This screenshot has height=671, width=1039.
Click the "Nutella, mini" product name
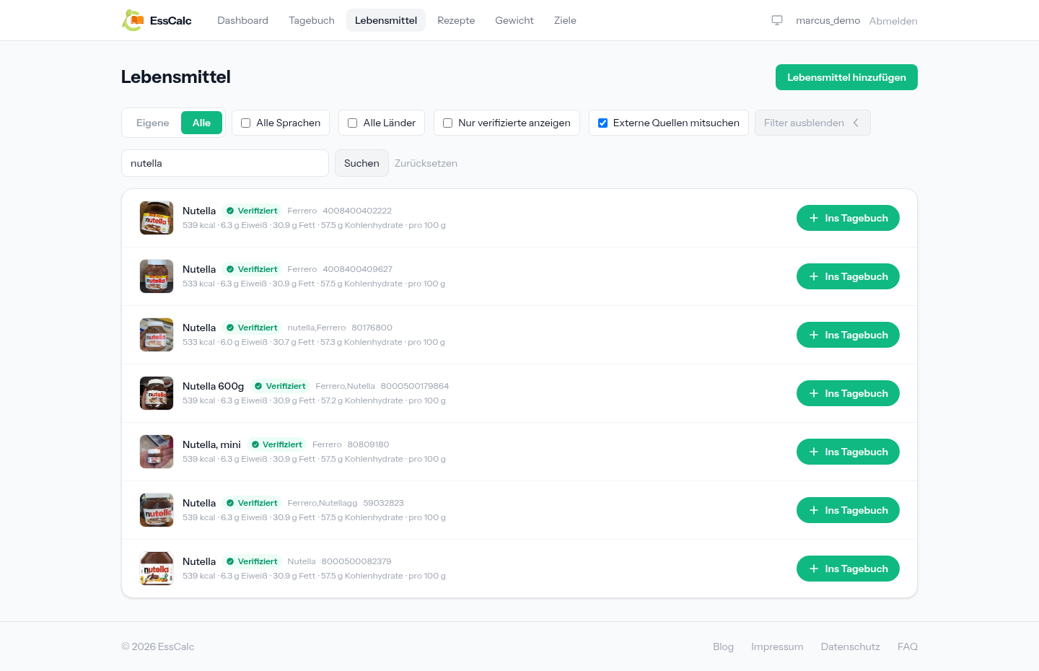211,444
